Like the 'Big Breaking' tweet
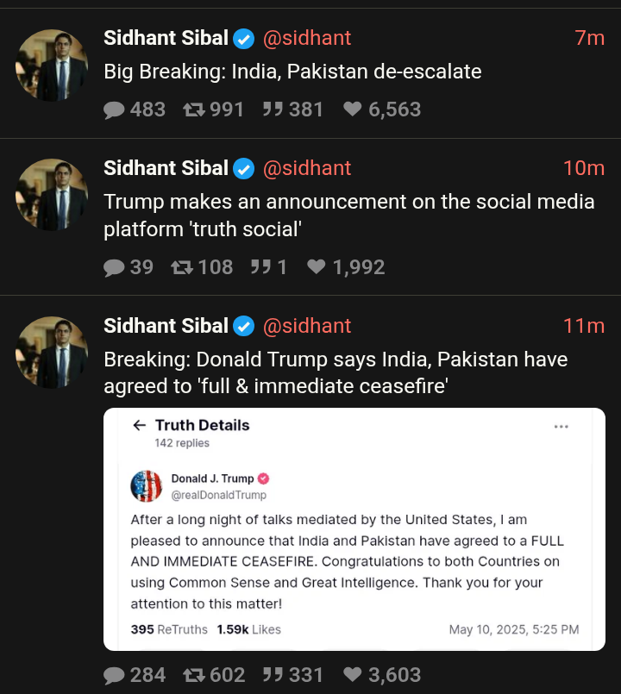This screenshot has width=621, height=694. (382, 109)
